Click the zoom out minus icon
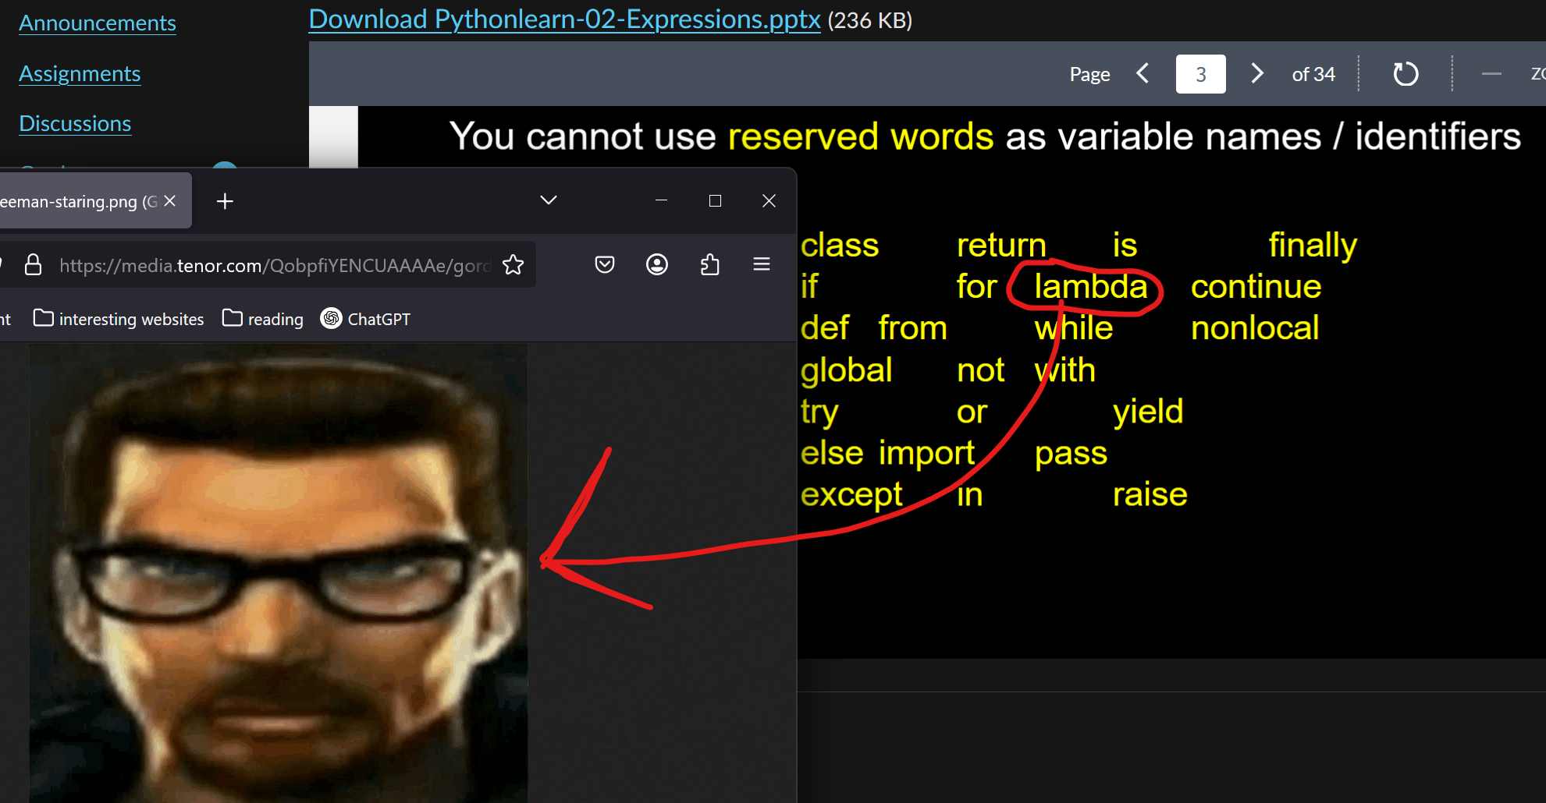The width and height of the screenshot is (1546, 803). pyautogui.click(x=1491, y=74)
